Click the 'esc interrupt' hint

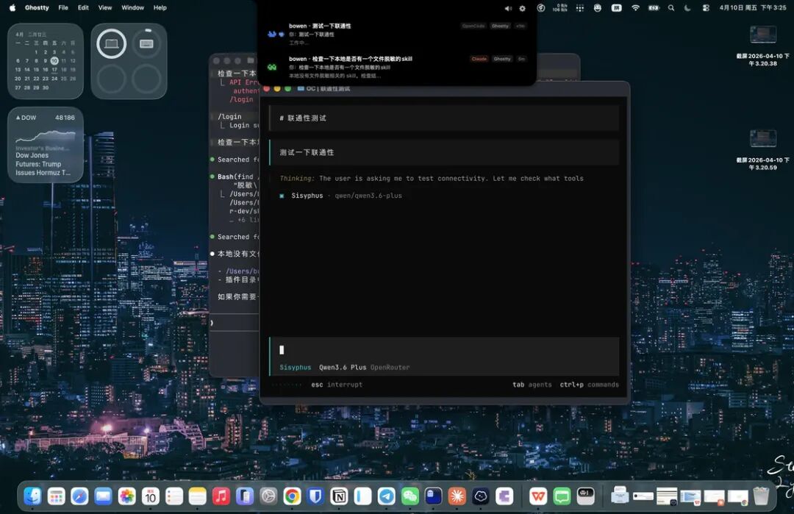coord(337,385)
